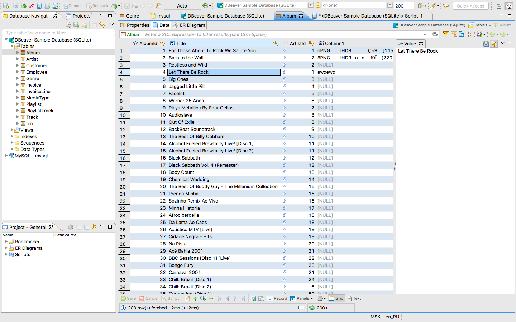Viewport: 516px width, 322px height.
Task: Click driver manager gear icon in Navigator
Action: [68, 25]
